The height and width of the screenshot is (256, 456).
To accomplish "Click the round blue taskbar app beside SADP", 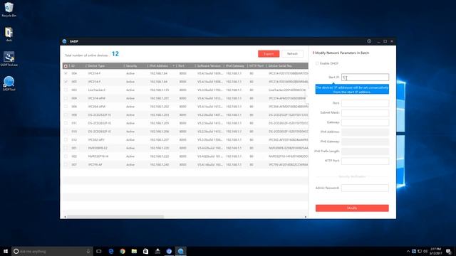I will (169, 251).
